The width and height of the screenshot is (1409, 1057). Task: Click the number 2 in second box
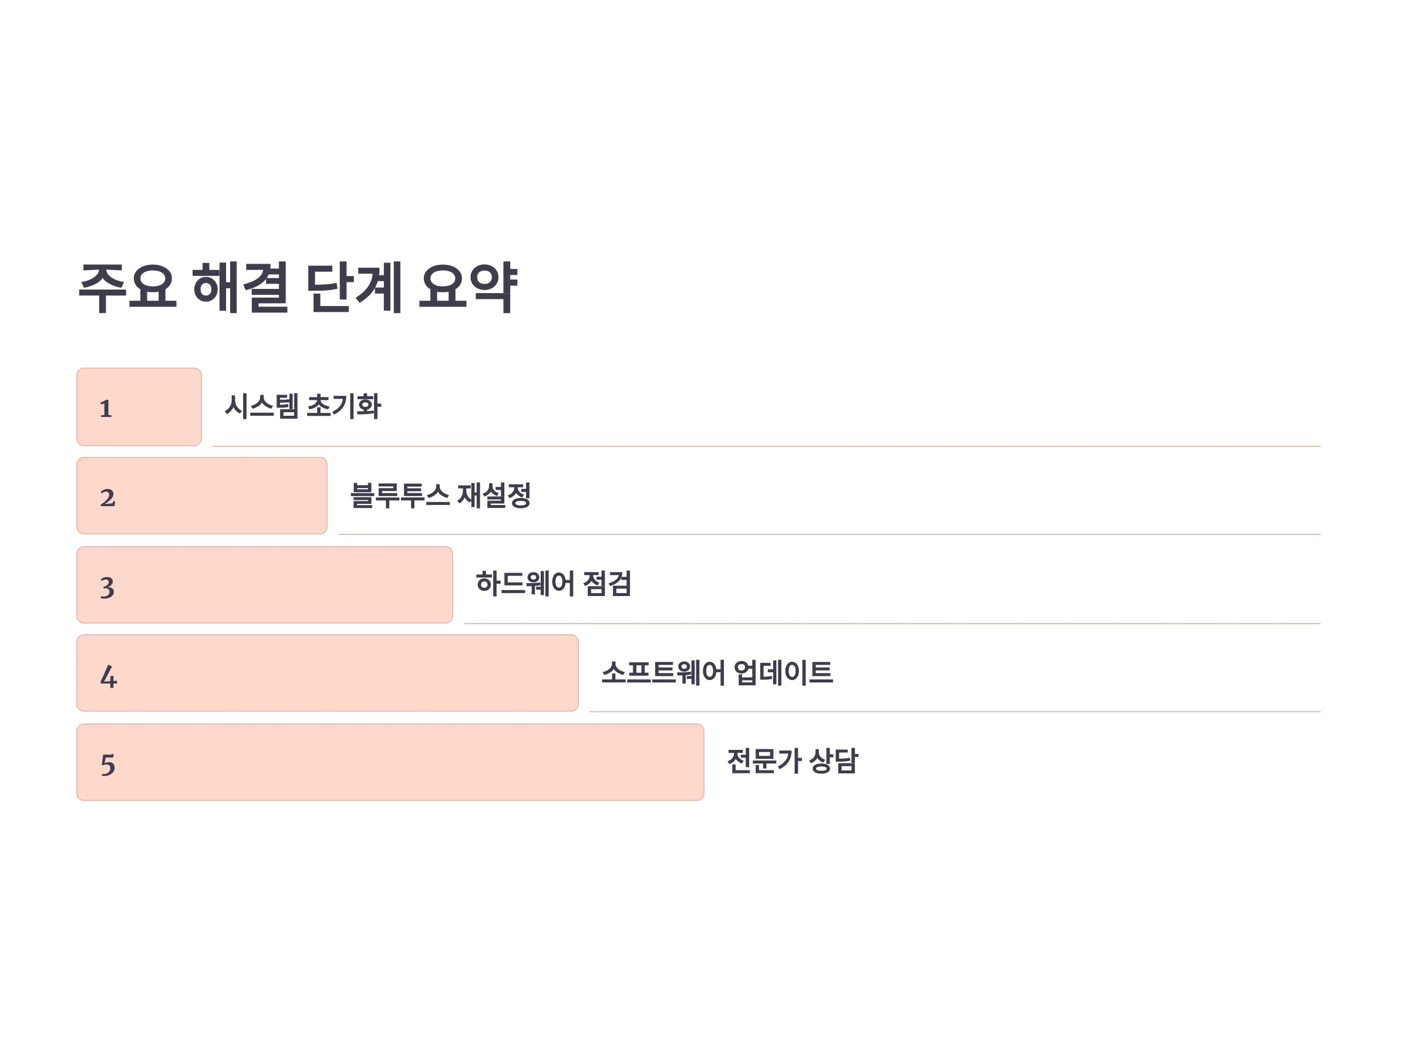click(107, 497)
